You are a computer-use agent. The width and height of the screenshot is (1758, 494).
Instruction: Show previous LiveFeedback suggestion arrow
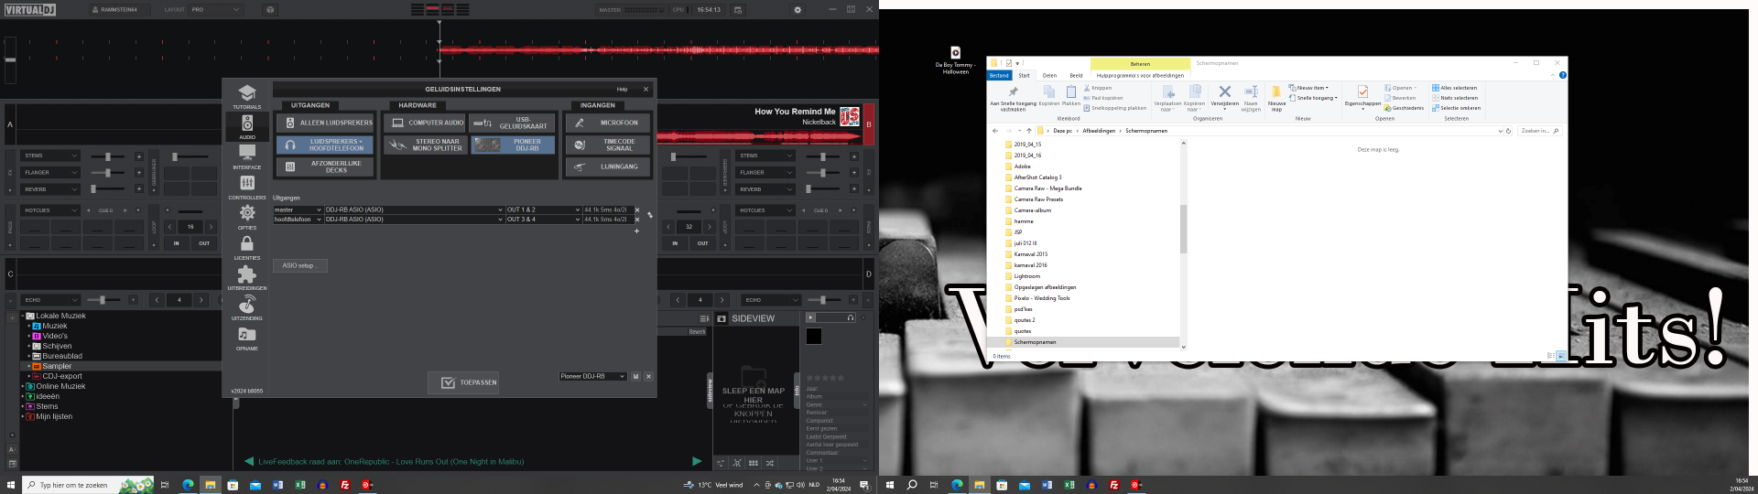click(x=249, y=462)
